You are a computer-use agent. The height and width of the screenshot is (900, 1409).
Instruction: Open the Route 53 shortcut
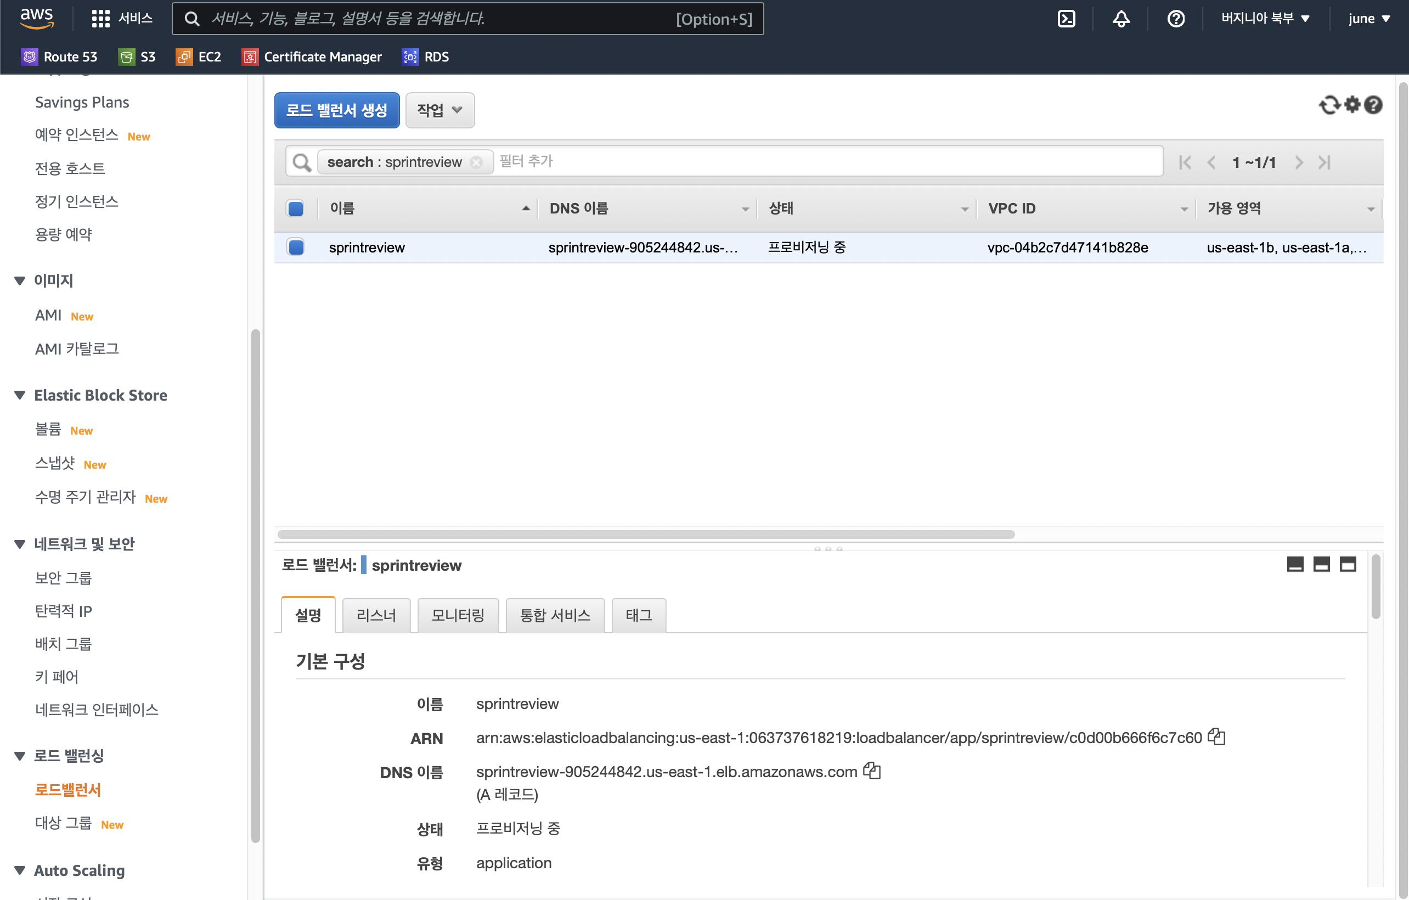[59, 57]
